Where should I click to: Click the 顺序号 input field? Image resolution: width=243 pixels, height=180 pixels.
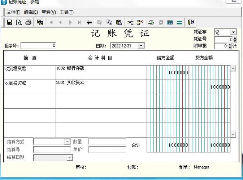(x=38, y=45)
